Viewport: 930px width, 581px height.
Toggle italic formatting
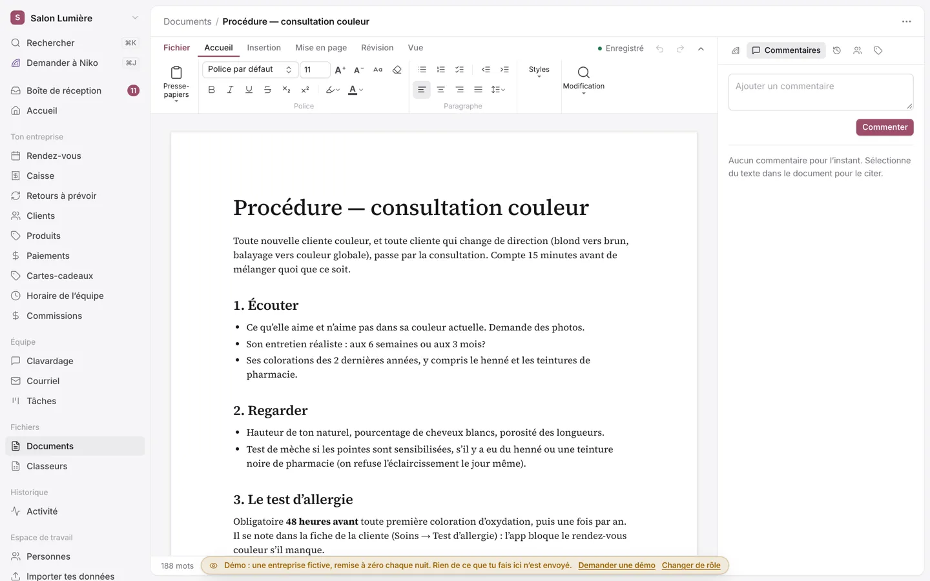[x=230, y=90]
